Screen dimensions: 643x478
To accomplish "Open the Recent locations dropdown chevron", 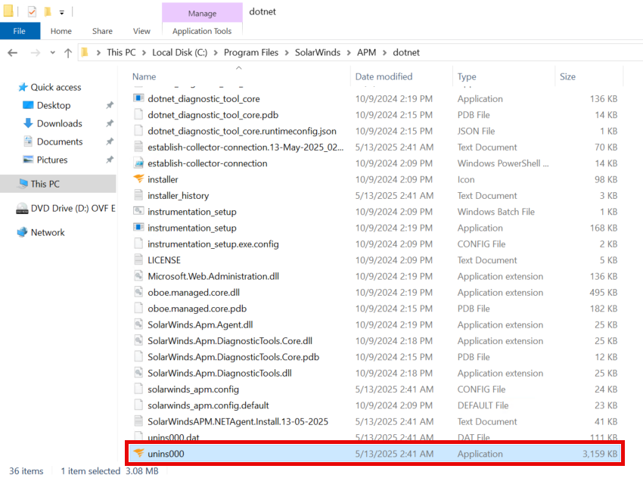I will [x=52, y=53].
